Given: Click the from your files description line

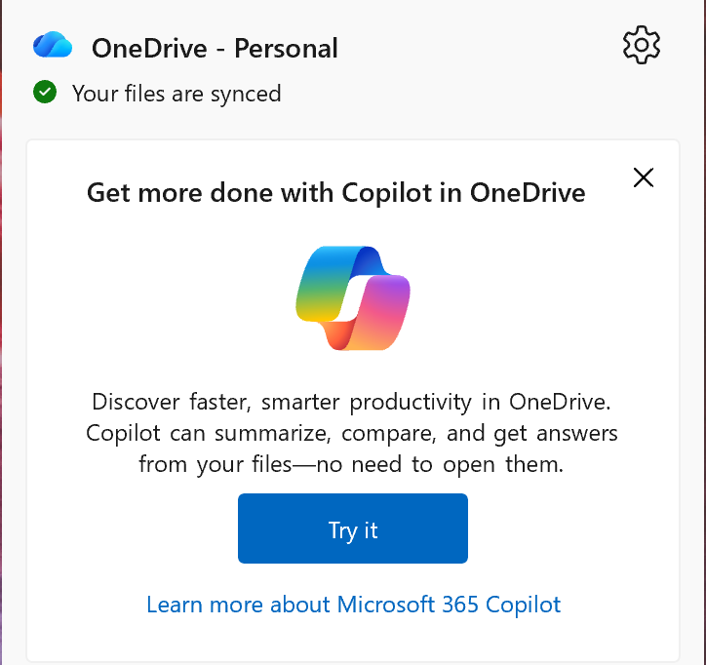Looking at the screenshot, I should point(352,464).
